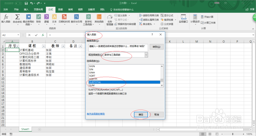The width and height of the screenshot is (256, 136).
Task: Open the Watch Window (监视窗口)
Action: 183,19
